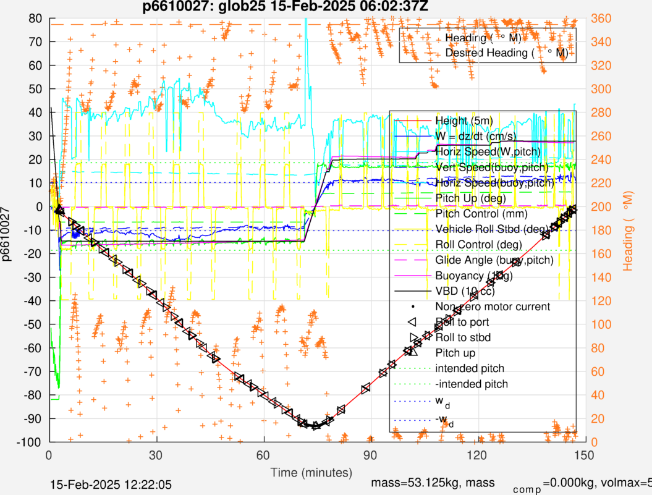The height and width of the screenshot is (495, 652).
Task: Click the right-pointing triangle marker for "Roll to stbd"
Action: coord(413,337)
